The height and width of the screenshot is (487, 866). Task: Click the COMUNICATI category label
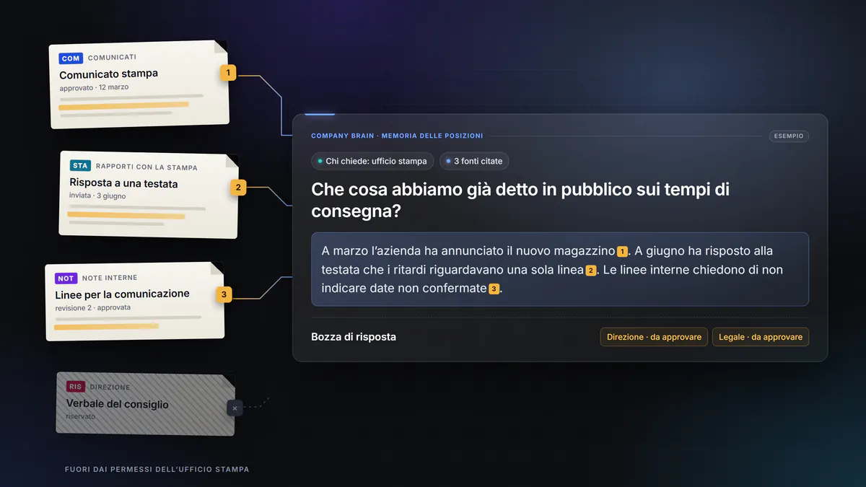[x=112, y=57]
